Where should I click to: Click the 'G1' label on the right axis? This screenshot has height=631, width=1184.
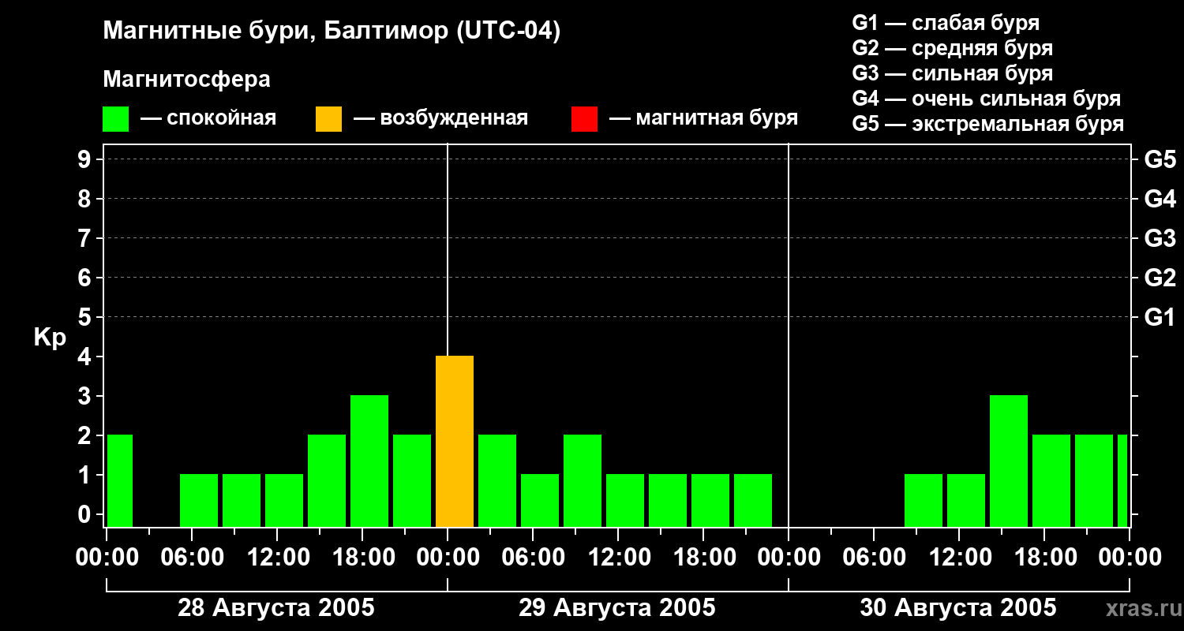pyautogui.click(x=1160, y=317)
